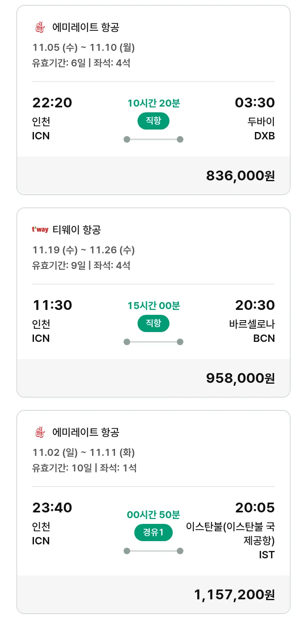Tap the 직항 badge on the Dubai flight
This screenshot has width=307, height=619.
pyautogui.click(x=153, y=121)
